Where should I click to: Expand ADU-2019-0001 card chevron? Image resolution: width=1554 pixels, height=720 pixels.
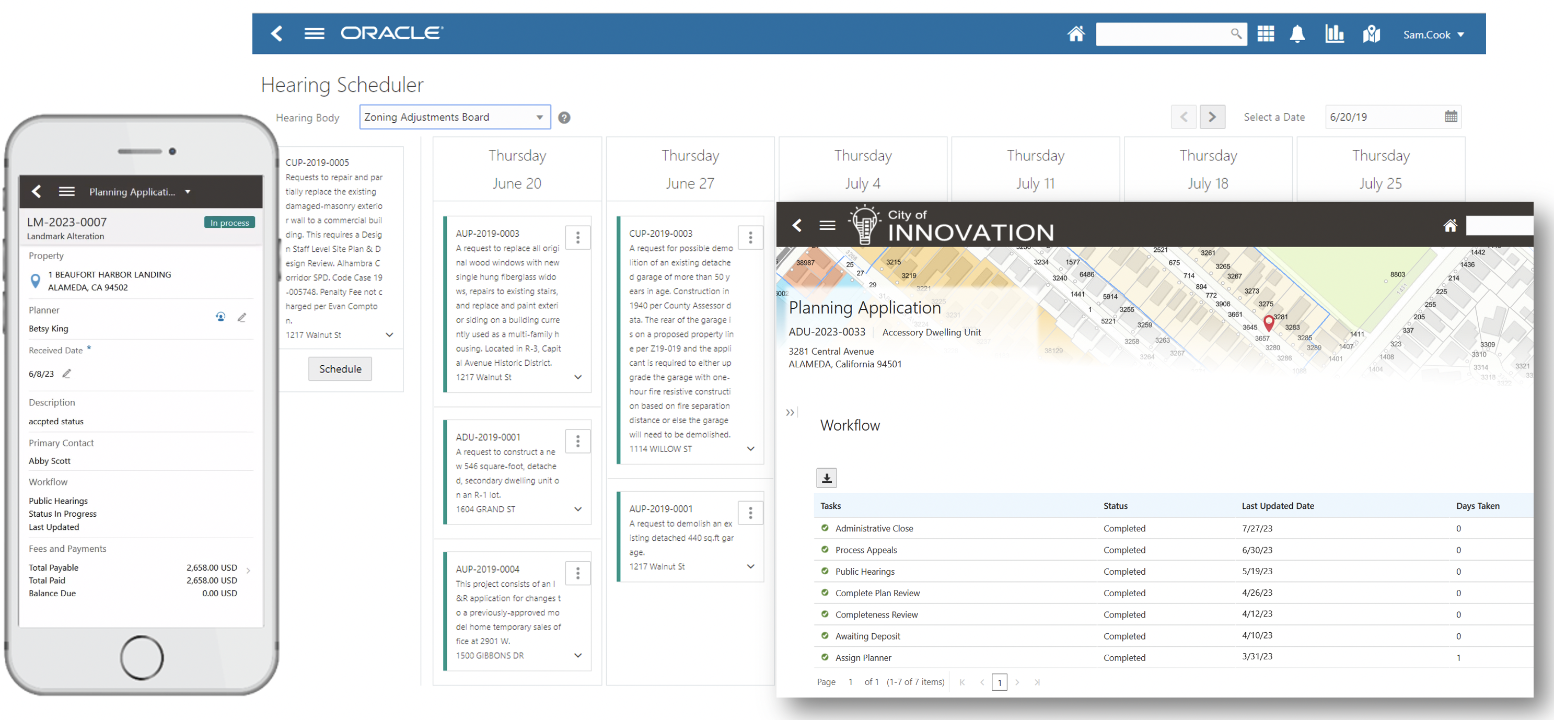[x=578, y=509]
